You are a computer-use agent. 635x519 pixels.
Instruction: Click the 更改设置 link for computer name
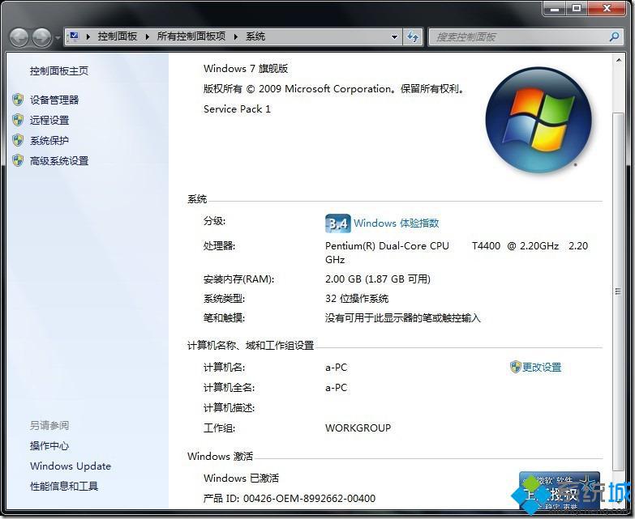click(x=541, y=367)
